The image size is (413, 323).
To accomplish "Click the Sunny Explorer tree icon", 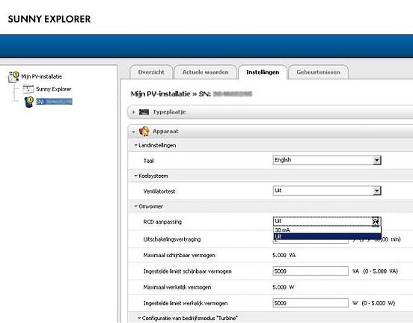I will (28, 89).
